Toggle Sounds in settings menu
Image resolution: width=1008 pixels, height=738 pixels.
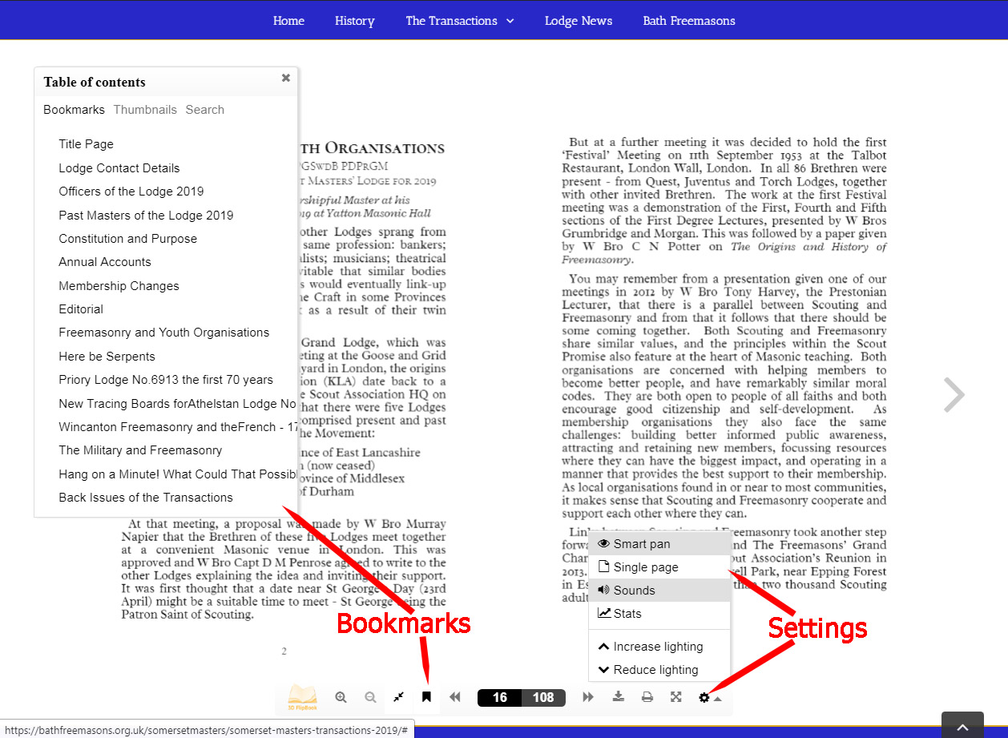(x=659, y=591)
